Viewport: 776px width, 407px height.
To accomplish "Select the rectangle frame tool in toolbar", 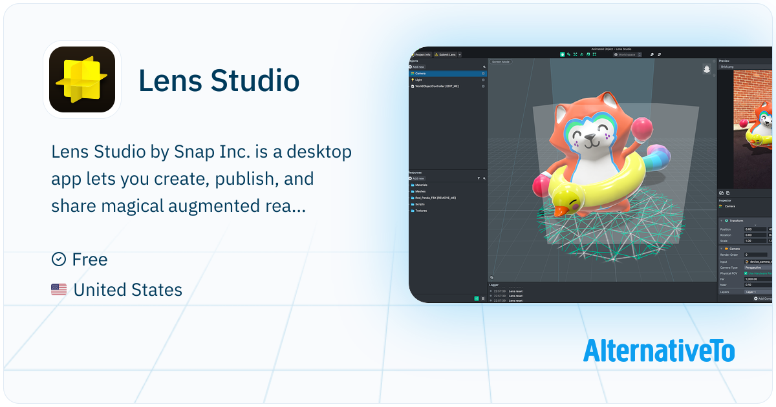I will pyautogui.click(x=594, y=55).
